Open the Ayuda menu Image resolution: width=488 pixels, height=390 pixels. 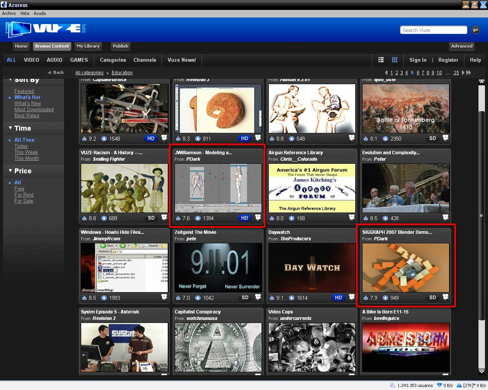tap(40, 13)
